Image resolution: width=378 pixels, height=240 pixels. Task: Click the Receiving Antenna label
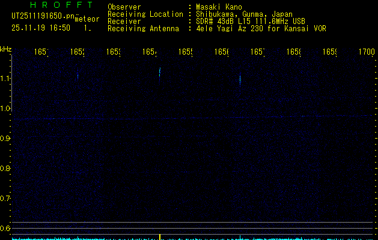point(143,29)
